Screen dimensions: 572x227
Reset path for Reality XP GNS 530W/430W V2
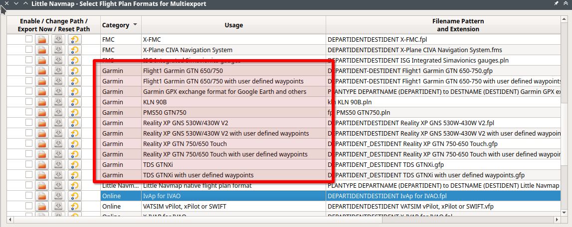(x=74, y=123)
